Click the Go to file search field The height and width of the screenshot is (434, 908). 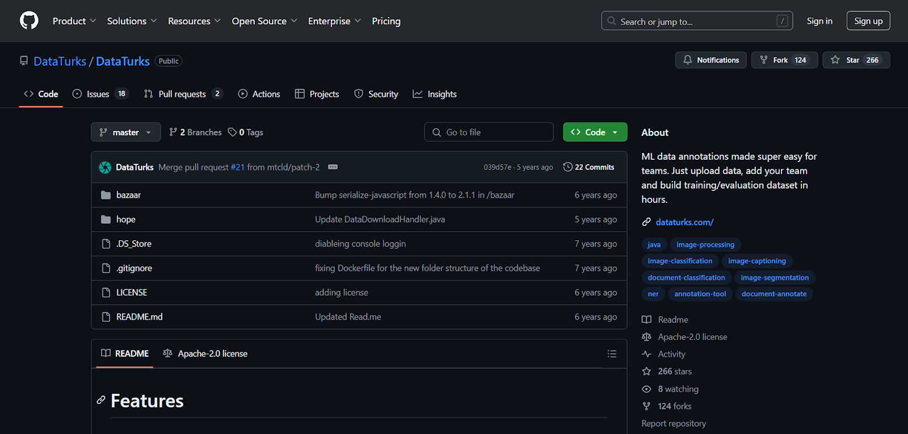pyautogui.click(x=489, y=132)
